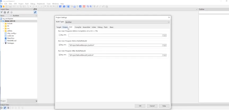The height and width of the screenshot is (110, 229).
Task: Collapse the demo (v0.1.5) project node
Action: click(1, 21)
